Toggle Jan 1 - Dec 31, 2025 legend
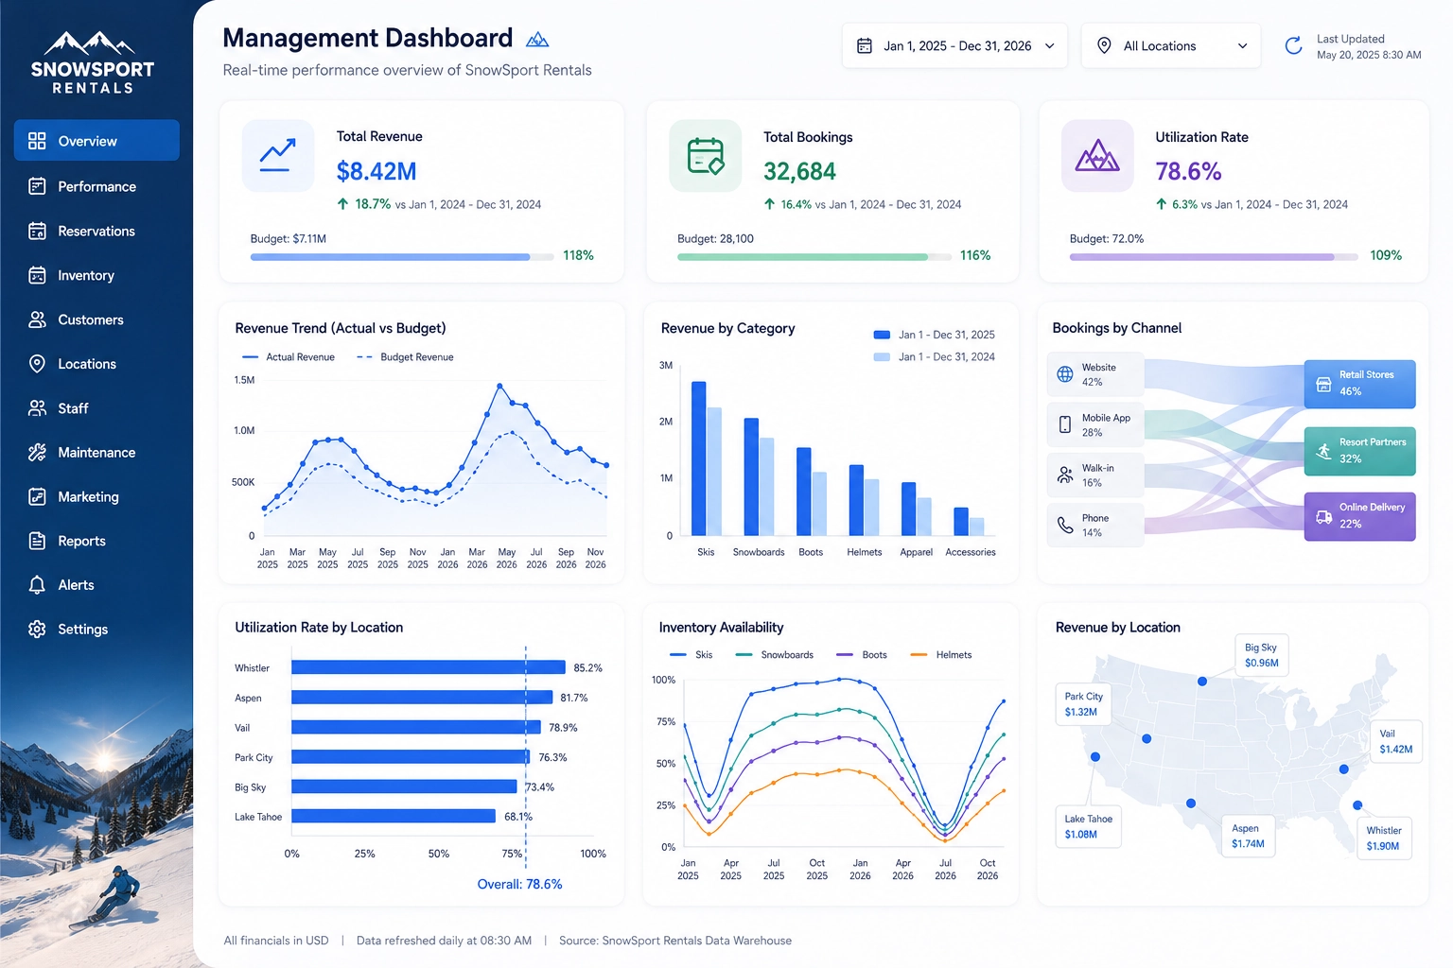 click(x=935, y=335)
